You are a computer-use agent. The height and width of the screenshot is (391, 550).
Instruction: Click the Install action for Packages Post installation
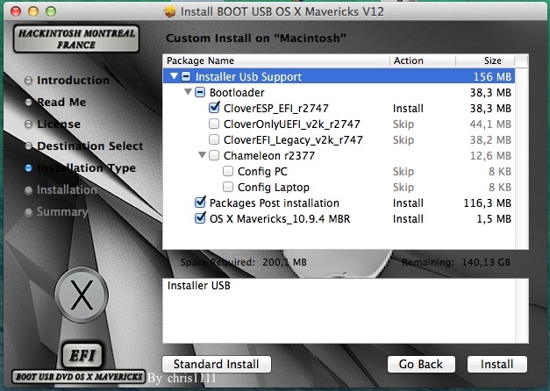tap(408, 203)
